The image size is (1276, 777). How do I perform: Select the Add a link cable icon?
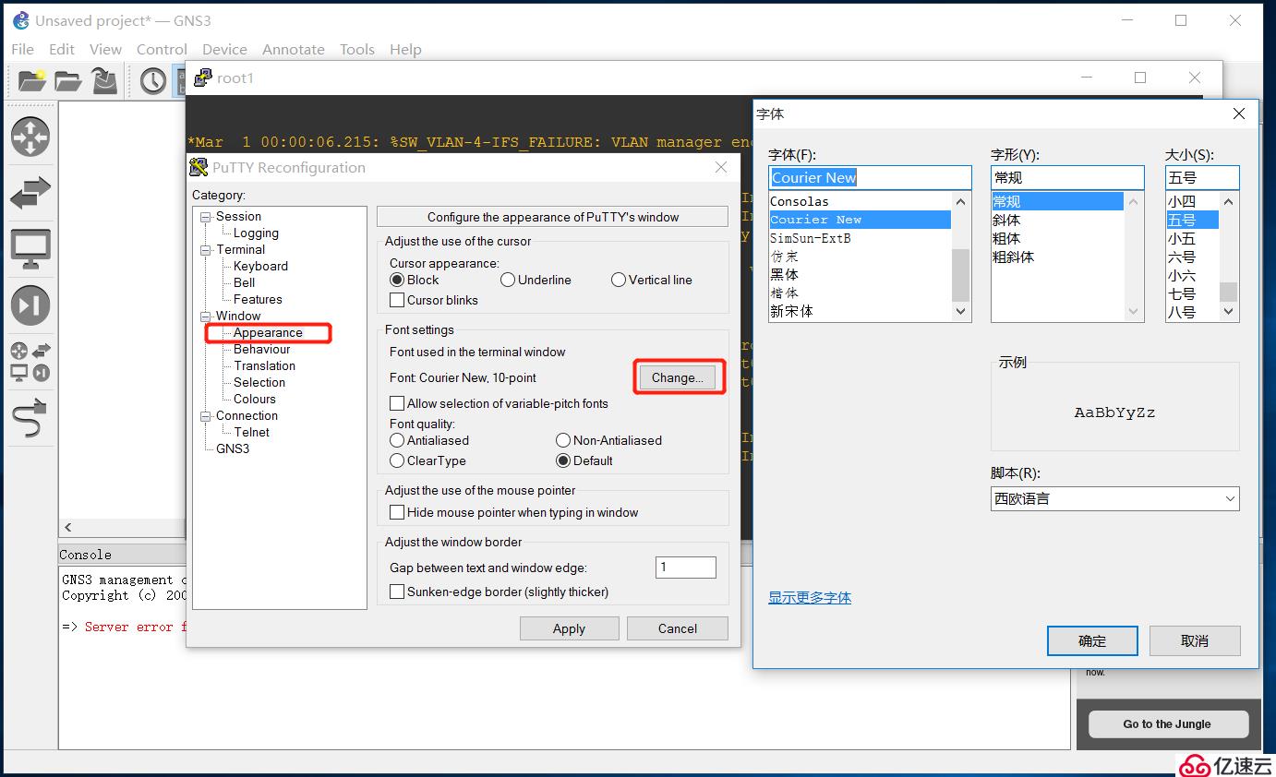30,418
